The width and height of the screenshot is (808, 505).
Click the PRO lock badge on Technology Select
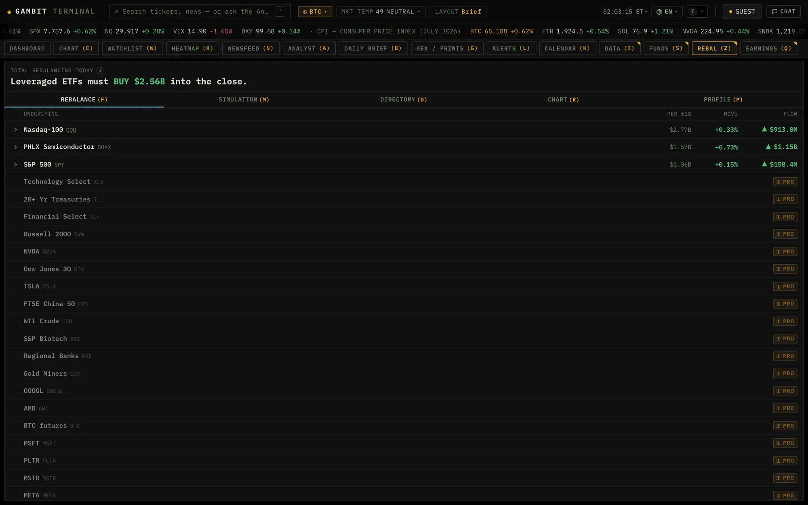point(785,182)
